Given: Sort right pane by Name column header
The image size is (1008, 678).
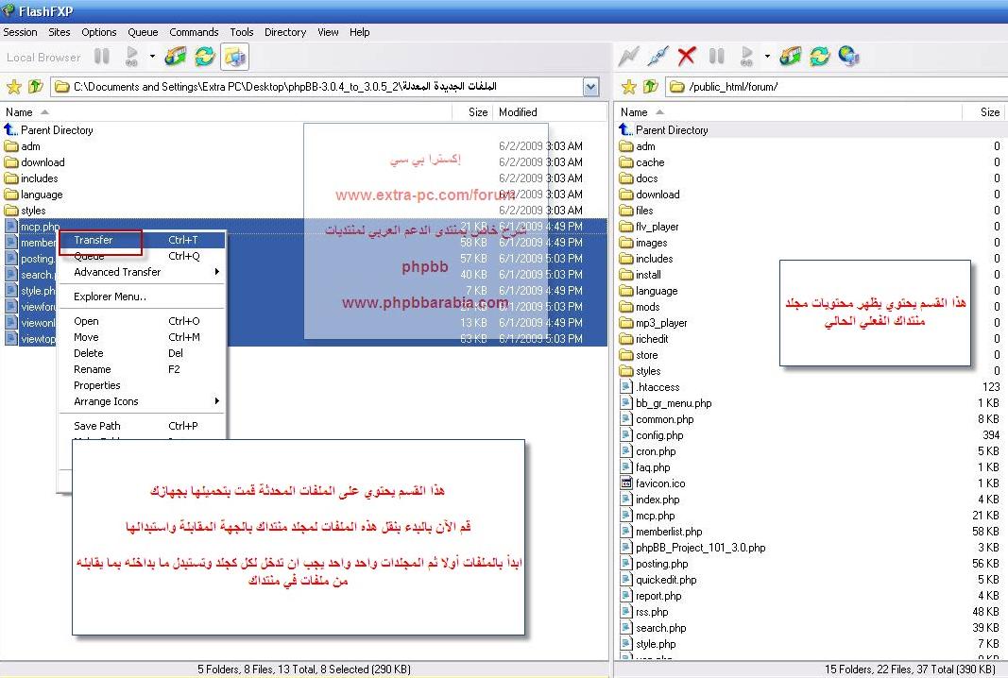Looking at the screenshot, I should click(789, 111).
